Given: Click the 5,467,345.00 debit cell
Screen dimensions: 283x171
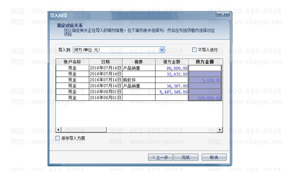Looking at the screenshot, I should [171, 92].
